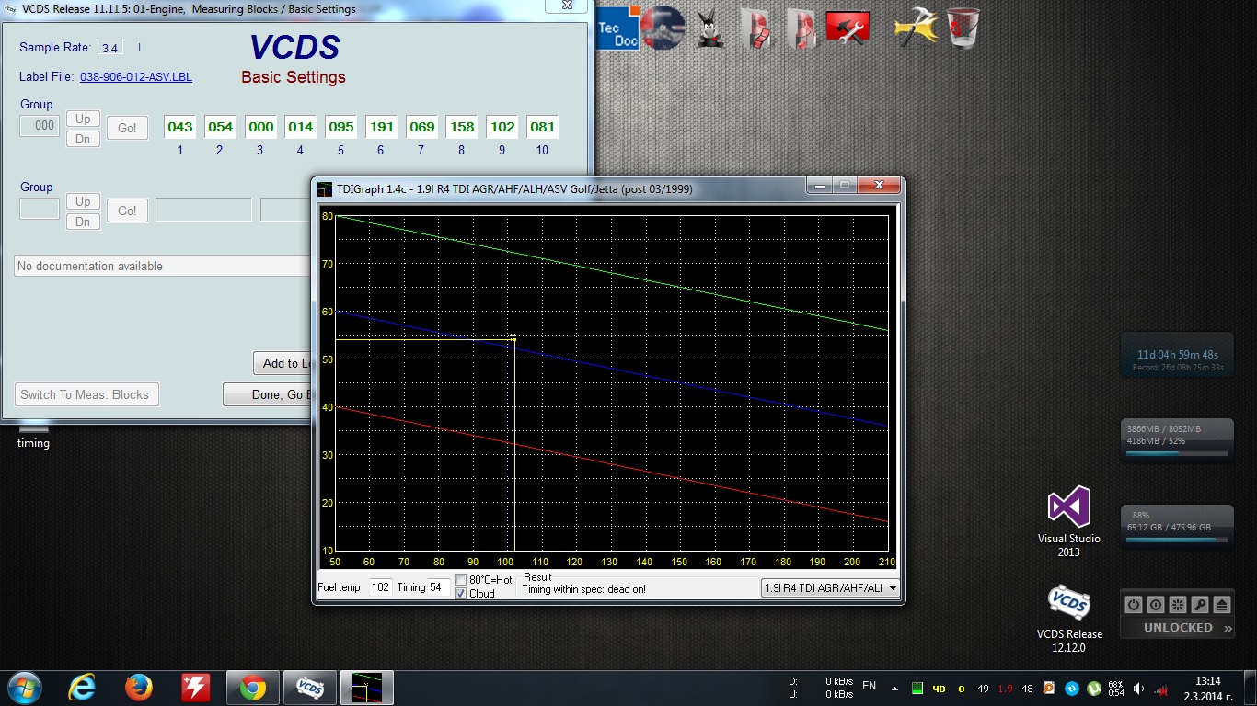Uncheck the Cloud checkbox
Image resolution: width=1257 pixels, height=706 pixels.
(x=461, y=594)
